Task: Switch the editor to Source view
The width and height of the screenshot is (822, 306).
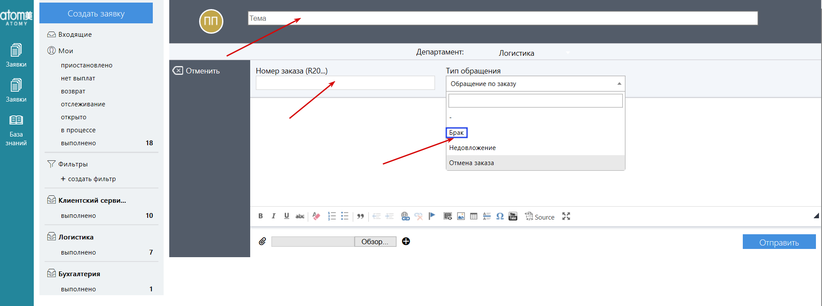Action: click(x=540, y=217)
